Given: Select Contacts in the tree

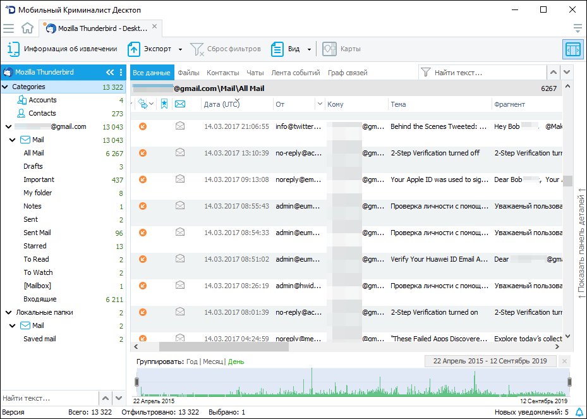Looking at the screenshot, I should click(x=42, y=113).
